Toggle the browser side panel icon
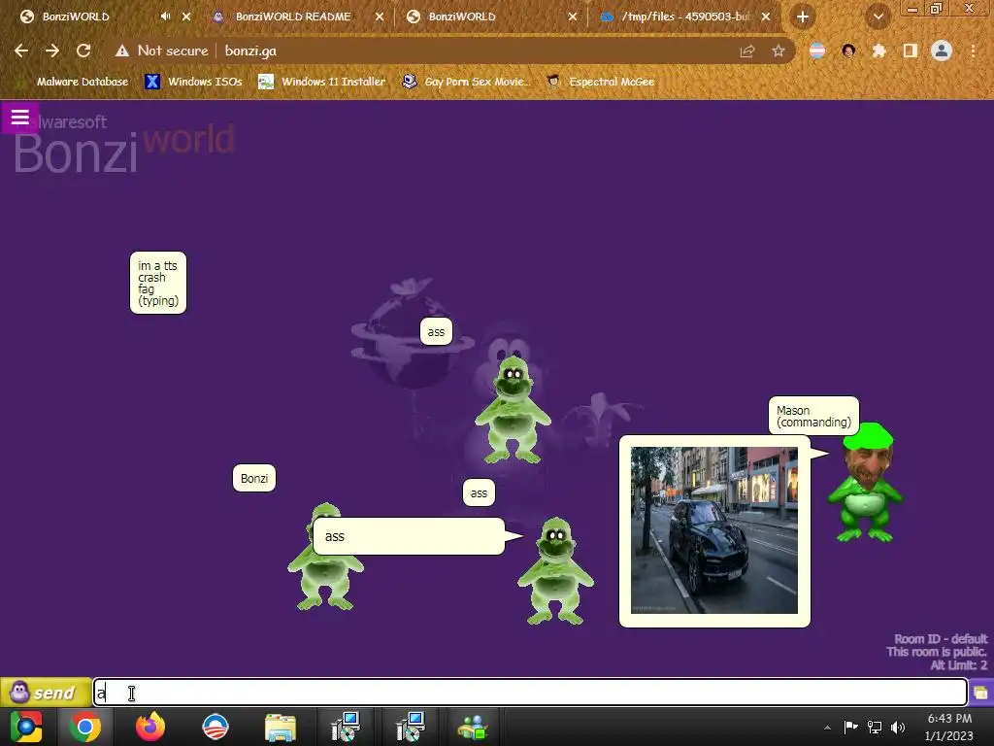This screenshot has height=746, width=994. (x=910, y=51)
